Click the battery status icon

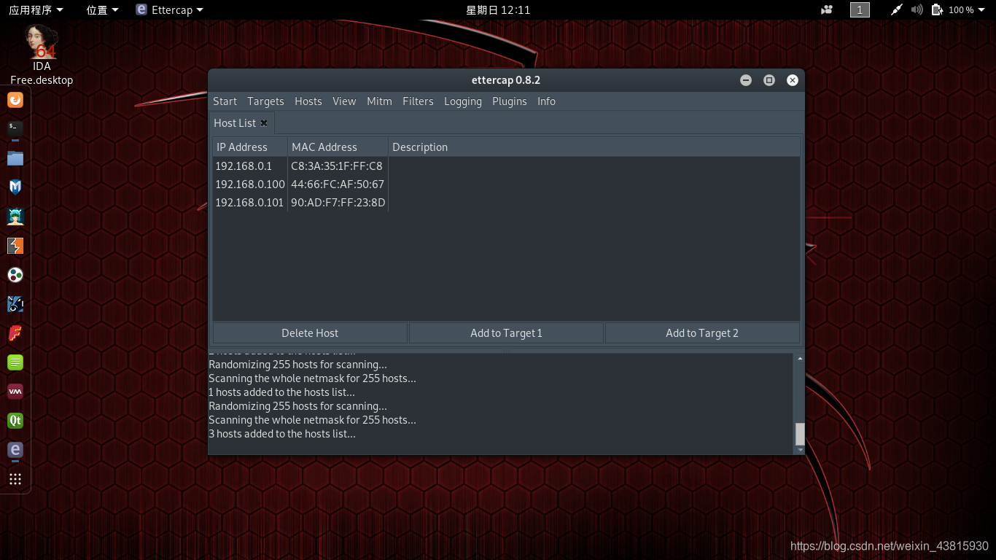tap(938, 9)
